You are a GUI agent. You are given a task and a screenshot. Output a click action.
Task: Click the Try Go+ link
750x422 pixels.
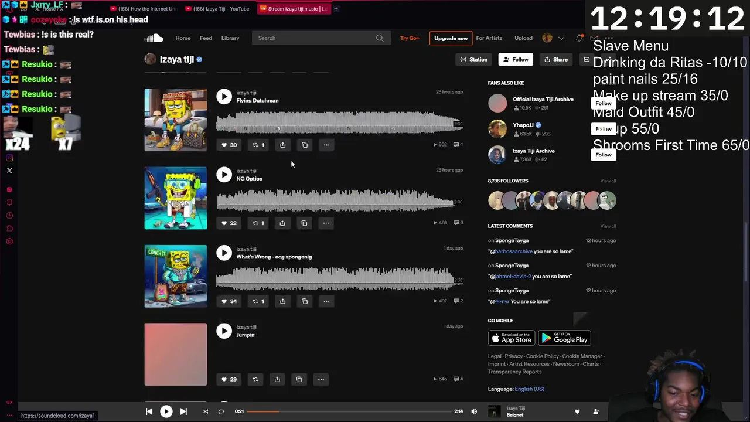pyautogui.click(x=410, y=38)
